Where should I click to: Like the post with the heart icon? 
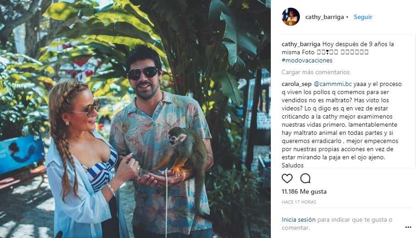287,178
